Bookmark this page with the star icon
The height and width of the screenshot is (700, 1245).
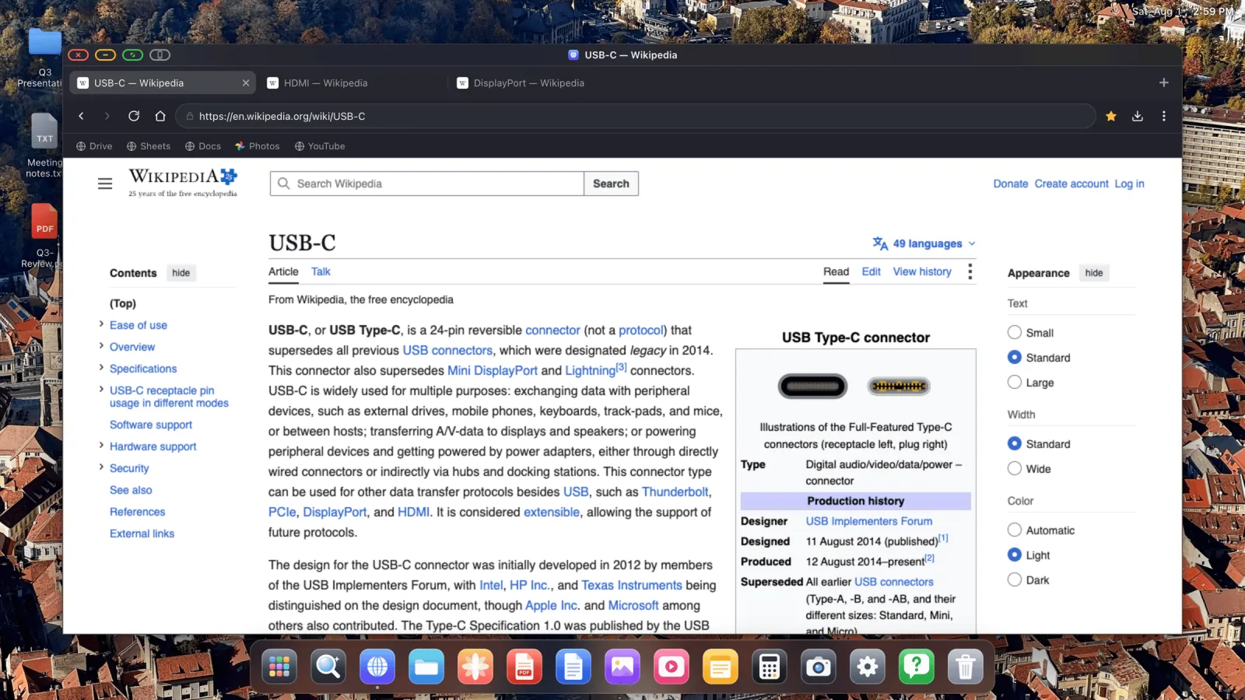pos(1111,116)
